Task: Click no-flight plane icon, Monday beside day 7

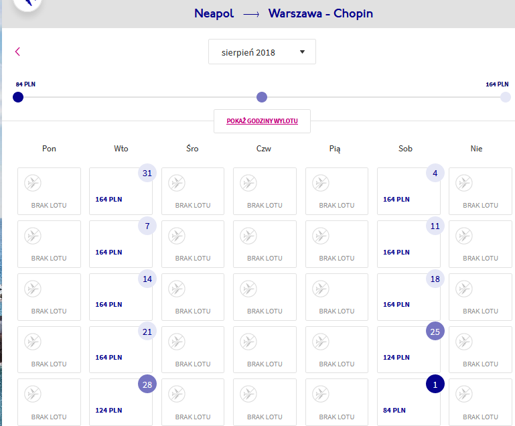Action: tap(33, 236)
